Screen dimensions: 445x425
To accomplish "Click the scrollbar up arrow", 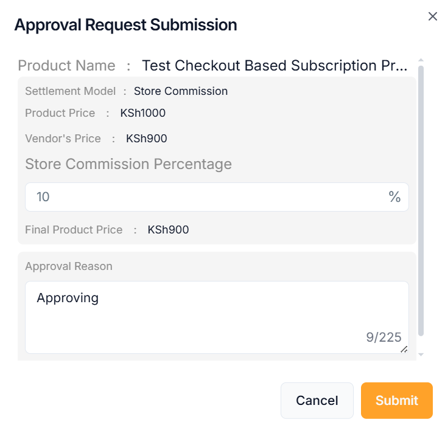I will (421, 60).
